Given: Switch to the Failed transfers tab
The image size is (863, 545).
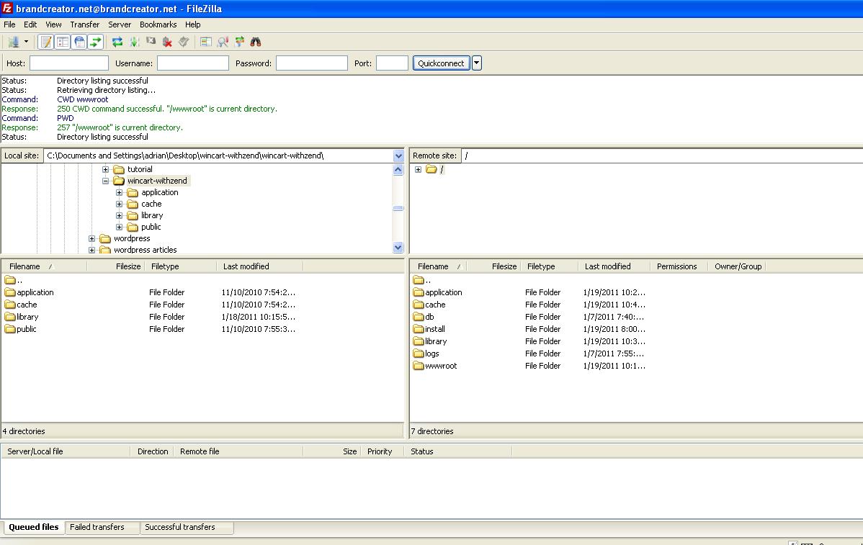Looking at the screenshot, I should (102, 528).
